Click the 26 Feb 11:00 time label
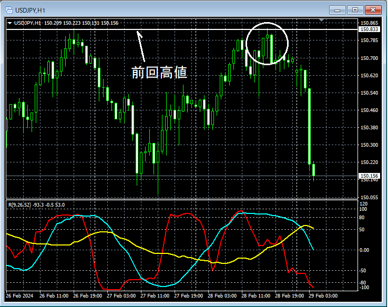 click(x=54, y=296)
